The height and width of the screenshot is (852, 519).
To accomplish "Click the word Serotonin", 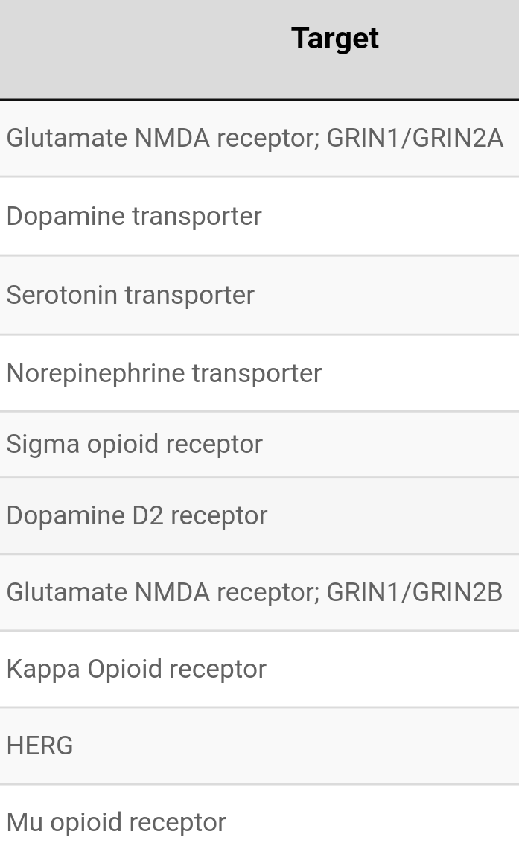I will pos(62,295).
